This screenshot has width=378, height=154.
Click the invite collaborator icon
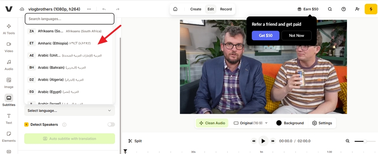tap(357, 9)
